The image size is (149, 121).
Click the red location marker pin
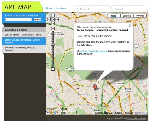point(95,88)
